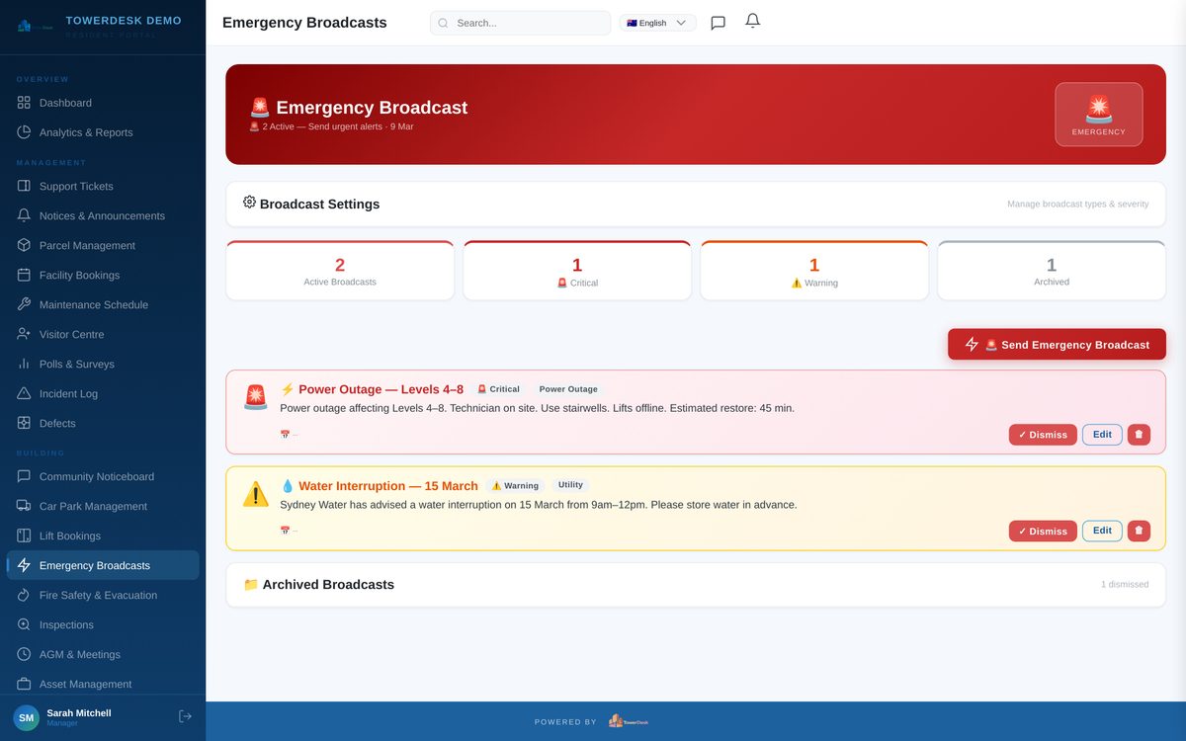Select Polls & Surveys chart icon
This screenshot has width=1186, height=741.
[24, 364]
